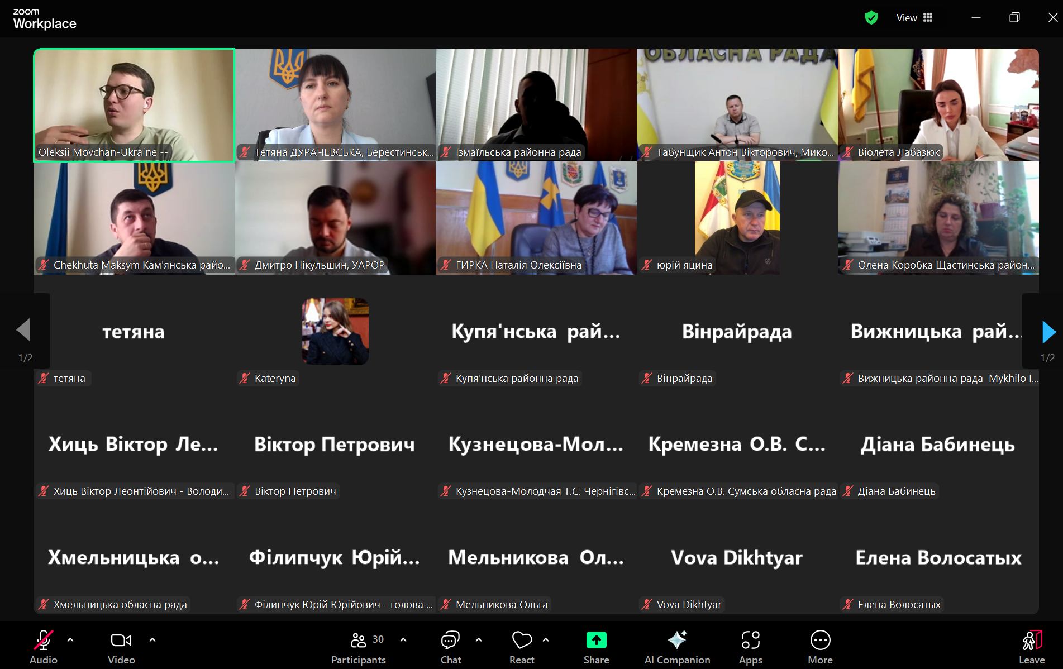Open the Chat panel

tap(450, 647)
